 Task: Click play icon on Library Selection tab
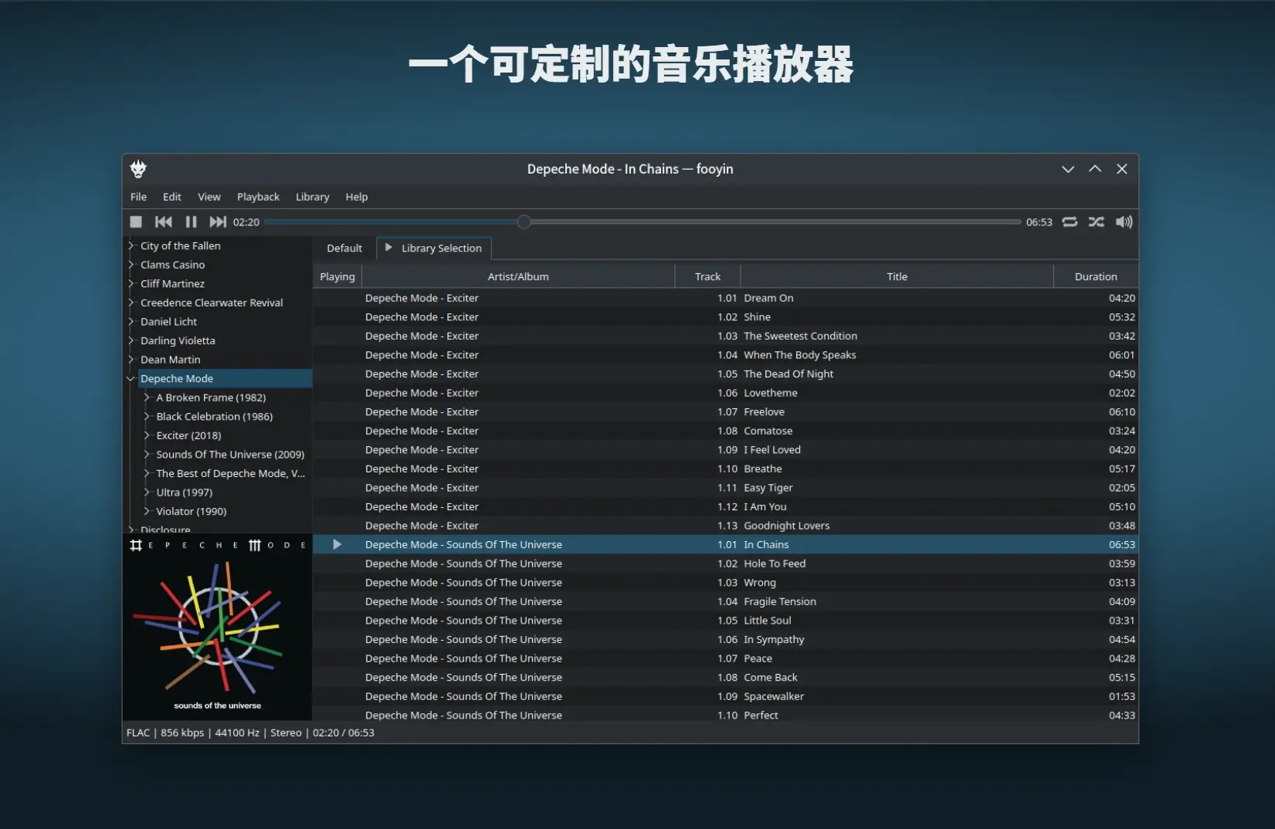point(388,248)
